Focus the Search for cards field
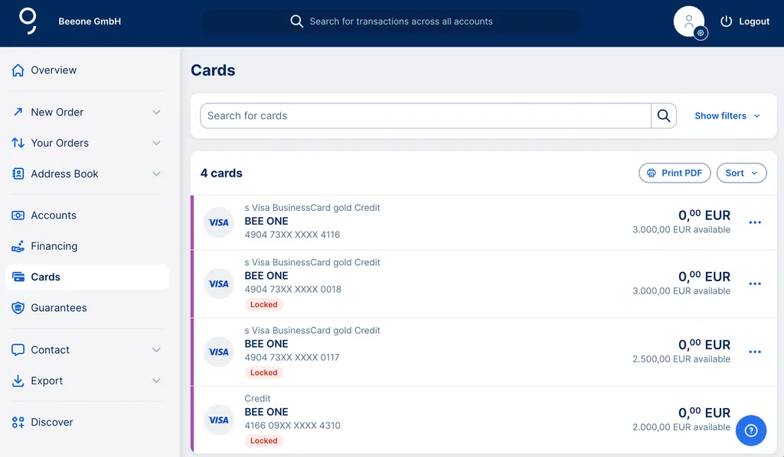 coord(425,116)
